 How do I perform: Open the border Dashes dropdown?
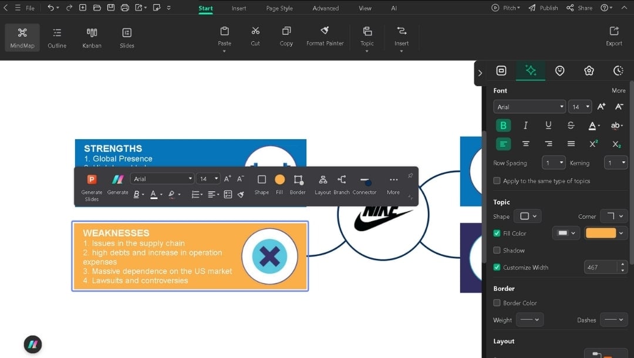pos(614,320)
